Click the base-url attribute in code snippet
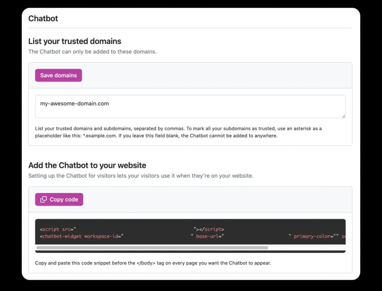Viewport: 382px width, 291px height. click(x=210, y=236)
